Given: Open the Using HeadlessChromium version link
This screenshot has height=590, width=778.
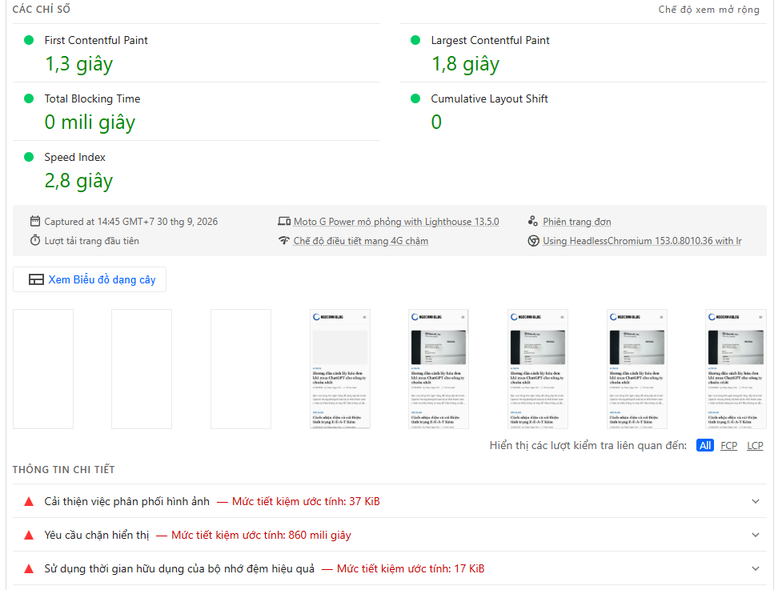Looking at the screenshot, I should coord(642,241).
